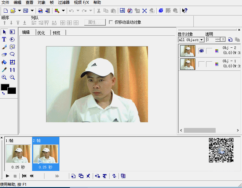Click the Preview in Internet Explorer icon

coord(161,11)
